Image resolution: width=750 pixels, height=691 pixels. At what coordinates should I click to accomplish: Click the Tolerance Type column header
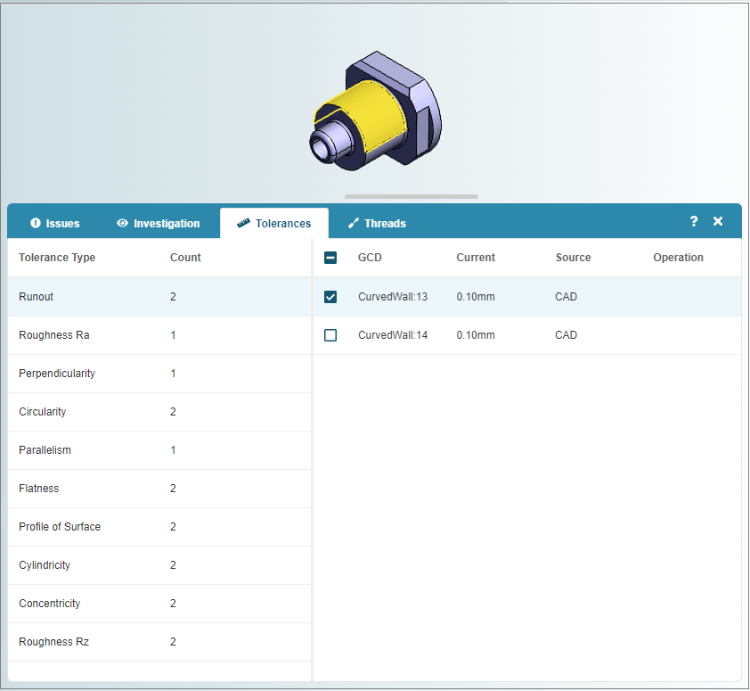tap(57, 258)
